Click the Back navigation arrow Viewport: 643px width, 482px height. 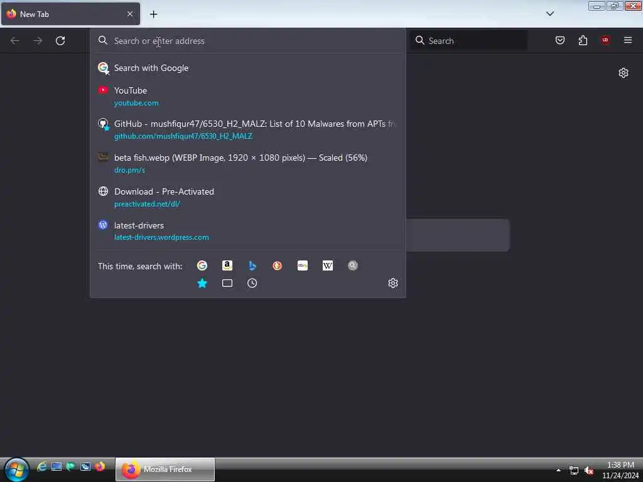point(15,41)
